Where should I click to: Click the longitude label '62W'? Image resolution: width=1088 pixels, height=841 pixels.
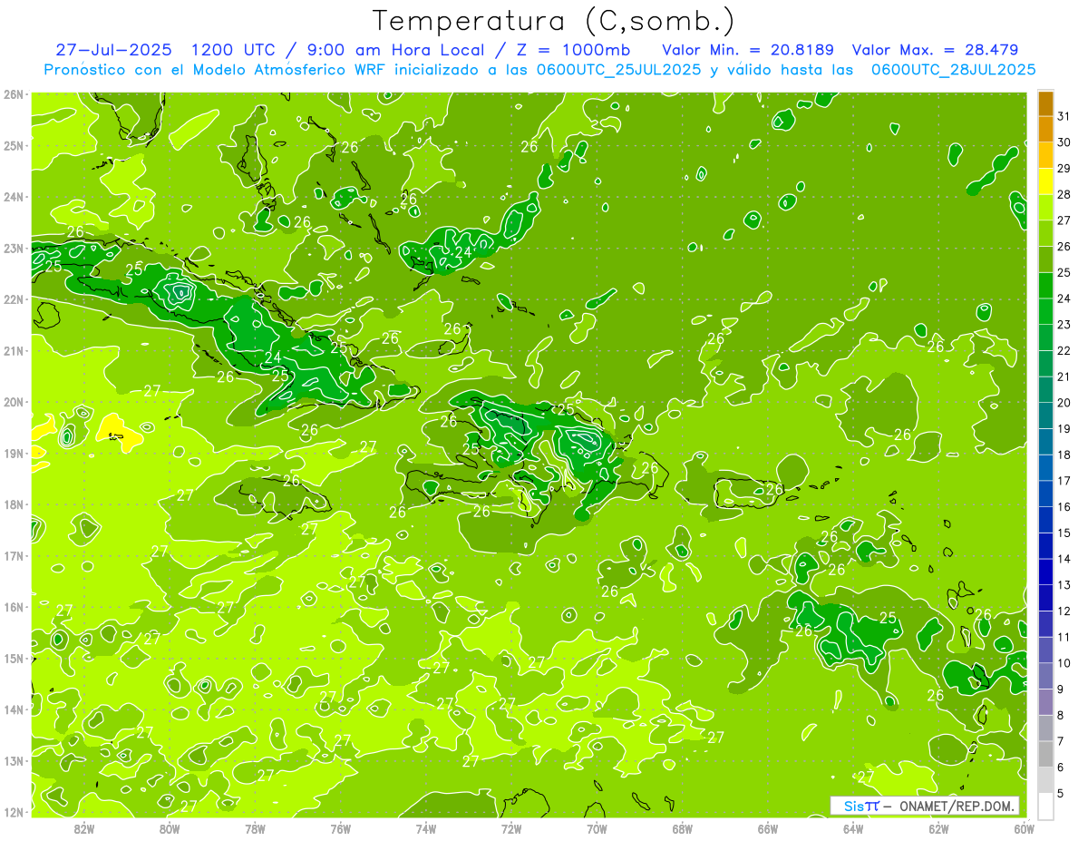(x=939, y=828)
